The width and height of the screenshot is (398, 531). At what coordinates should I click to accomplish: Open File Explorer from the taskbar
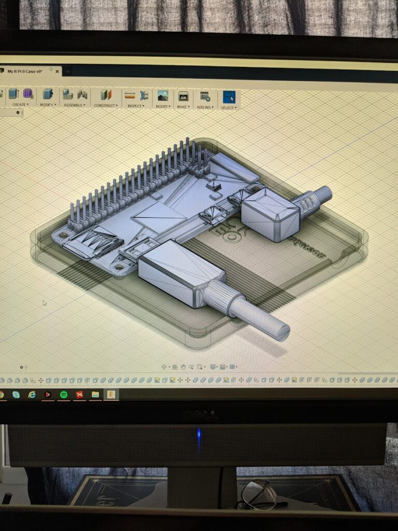[95, 395]
